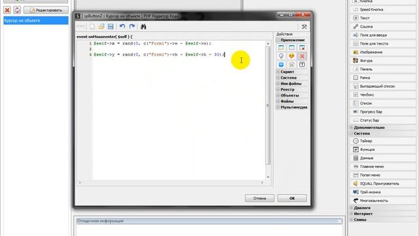
Task: Select the Speed Кнопка component
Action: coord(383,9)
